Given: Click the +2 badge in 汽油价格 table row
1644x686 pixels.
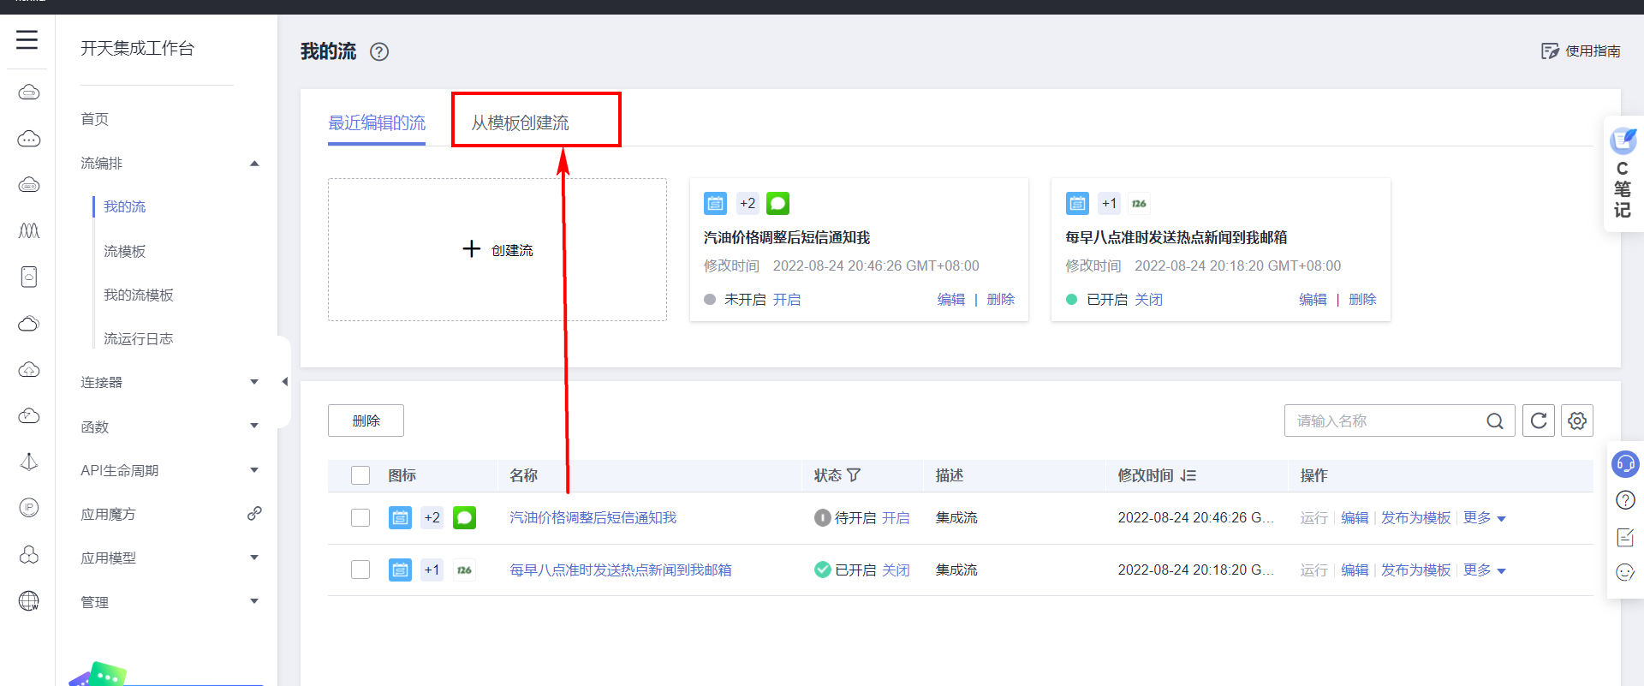Looking at the screenshot, I should (x=432, y=518).
